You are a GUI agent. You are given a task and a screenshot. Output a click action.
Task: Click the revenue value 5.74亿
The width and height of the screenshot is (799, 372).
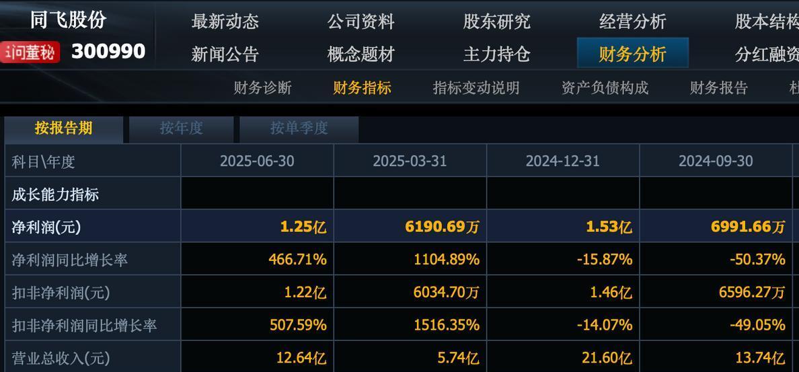pos(458,358)
